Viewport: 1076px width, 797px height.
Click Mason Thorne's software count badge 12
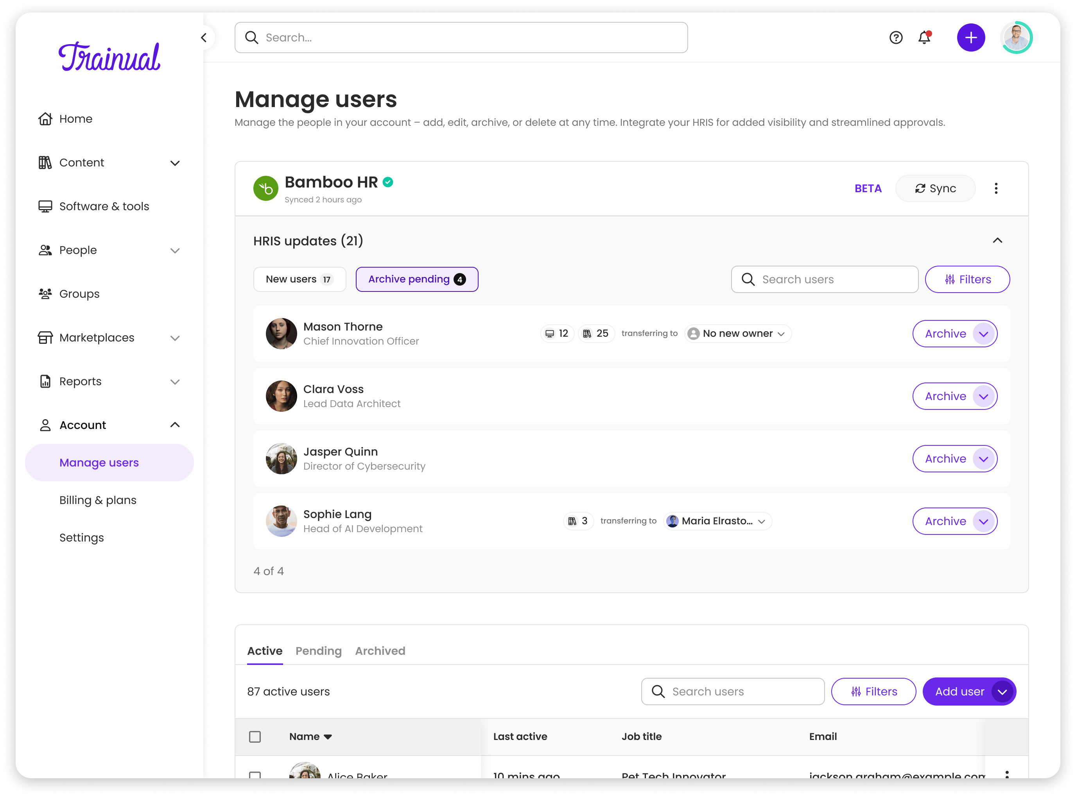(557, 333)
